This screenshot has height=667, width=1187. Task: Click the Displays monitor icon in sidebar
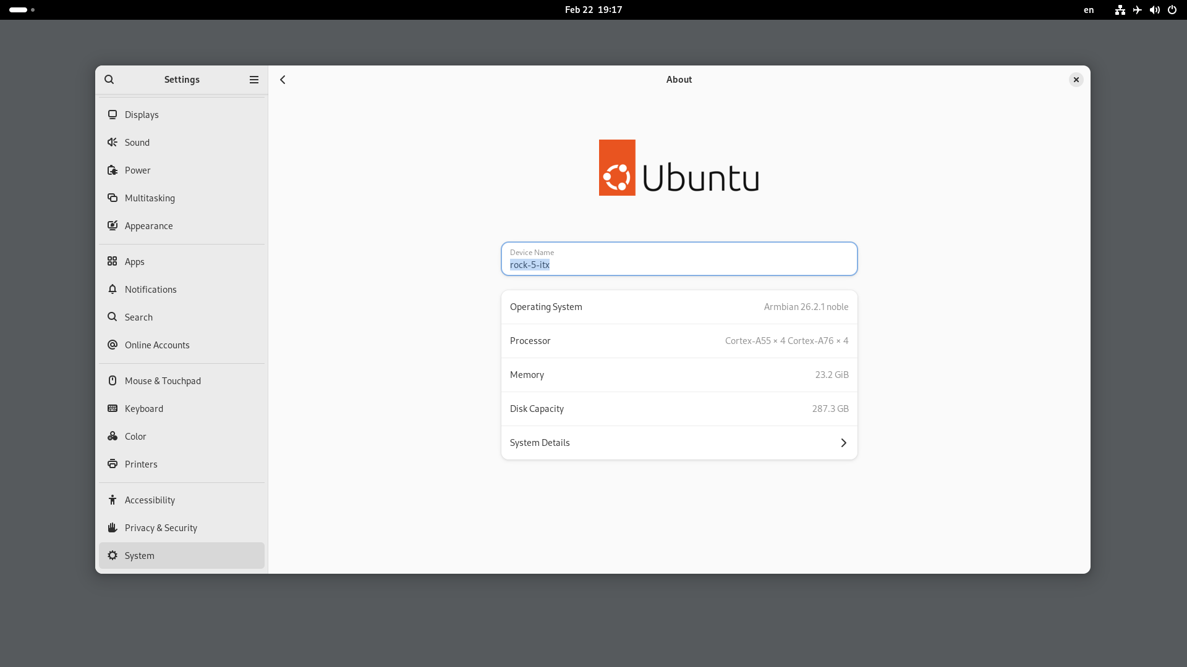[112, 115]
